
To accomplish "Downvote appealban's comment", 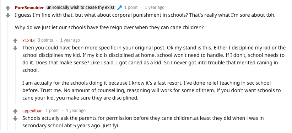I will (15, 119).
